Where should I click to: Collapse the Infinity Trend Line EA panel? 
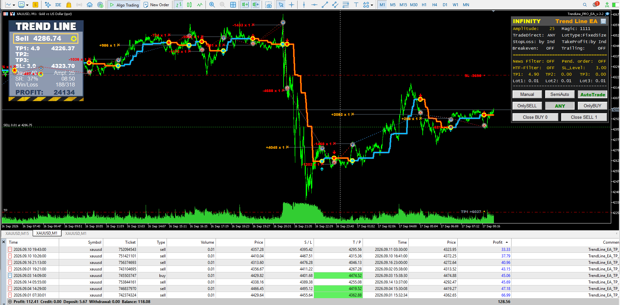[x=603, y=21]
